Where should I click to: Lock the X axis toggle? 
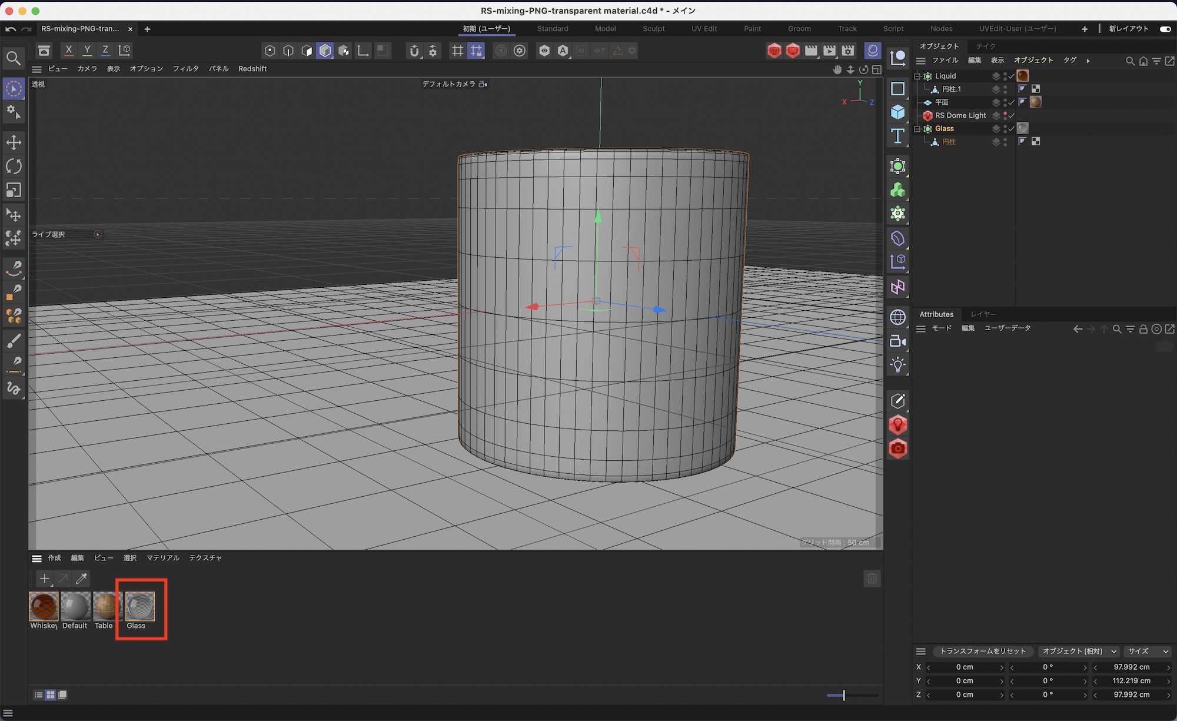click(69, 51)
